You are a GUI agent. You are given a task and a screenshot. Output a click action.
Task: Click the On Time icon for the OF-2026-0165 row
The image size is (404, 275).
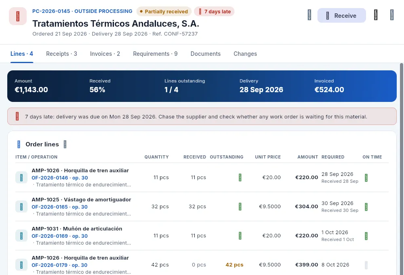point(366,207)
